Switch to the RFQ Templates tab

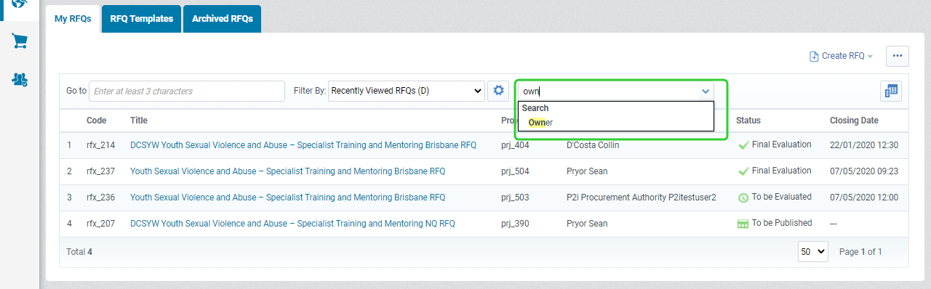tap(142, 19)
